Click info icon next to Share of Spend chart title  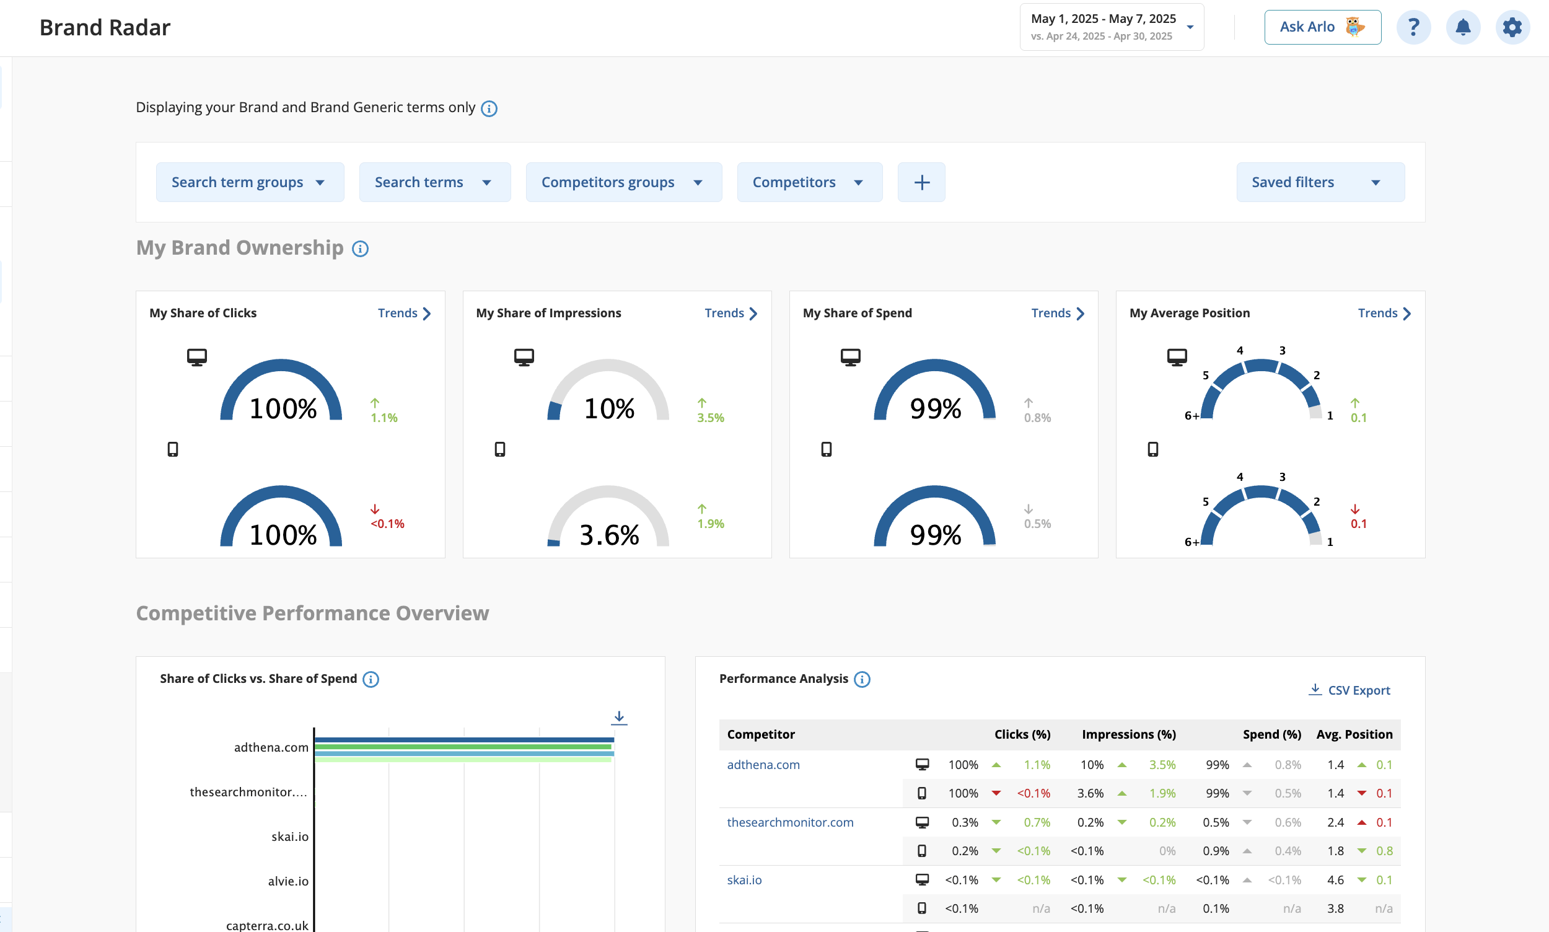click(x=371, y=679)
